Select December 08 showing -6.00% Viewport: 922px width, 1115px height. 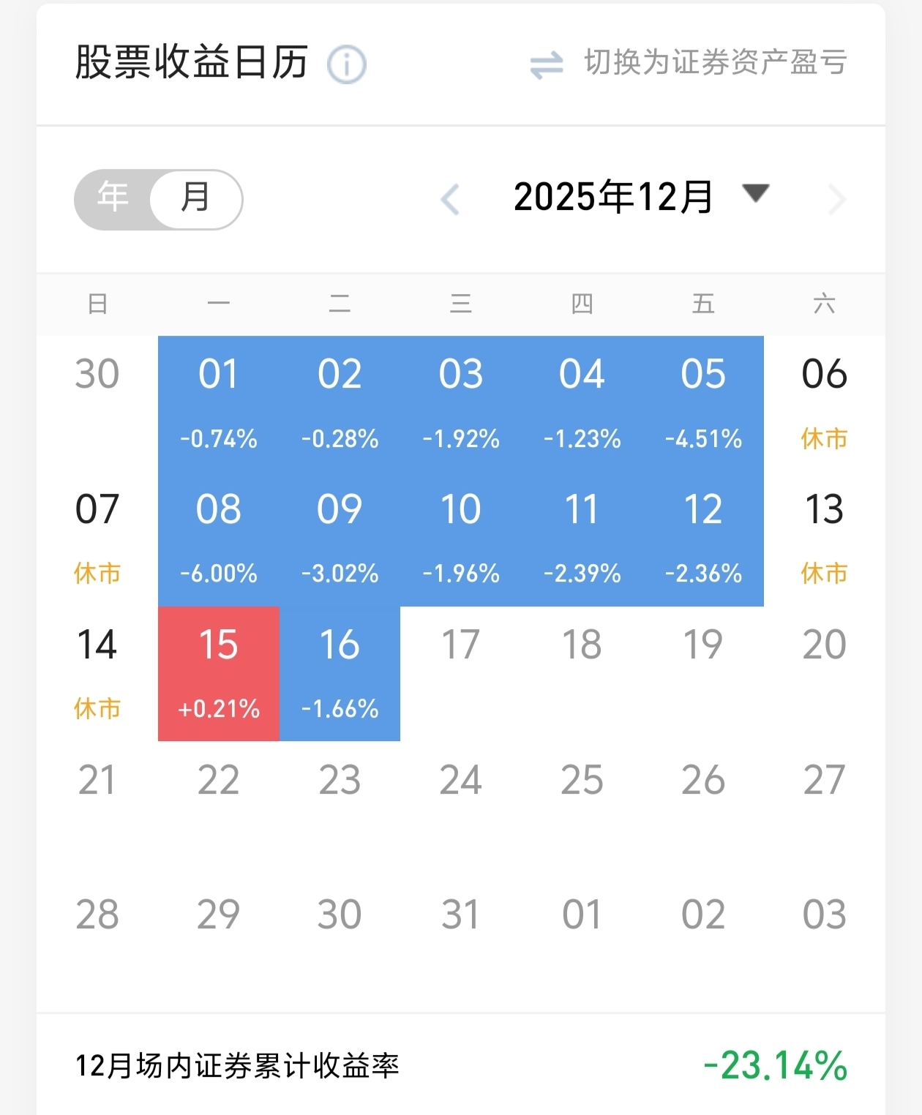tap(219, 538)
